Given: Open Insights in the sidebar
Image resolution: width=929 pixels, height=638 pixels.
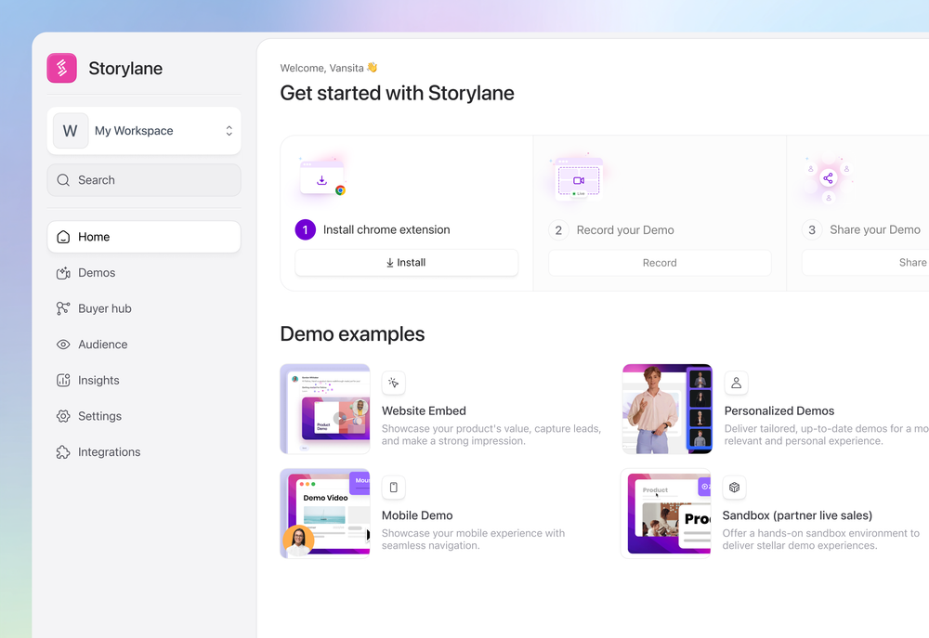Looking at the screenshot, I should pyautogui.click(x=144, y=381).
